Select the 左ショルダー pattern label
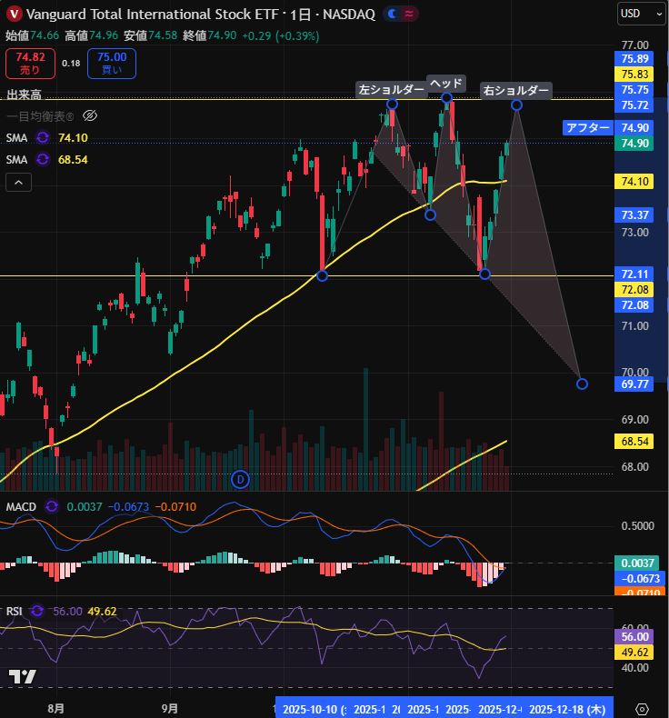 (391, 90)
